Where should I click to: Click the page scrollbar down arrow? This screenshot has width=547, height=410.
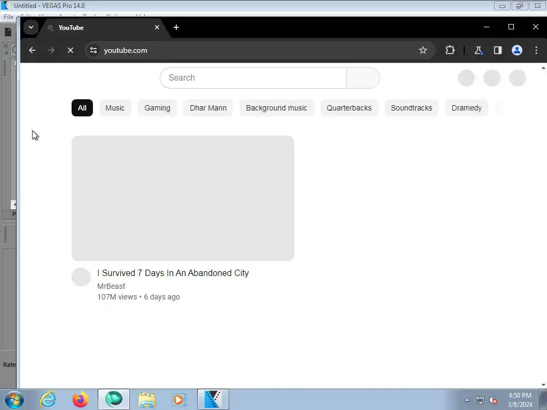point(543,385)
